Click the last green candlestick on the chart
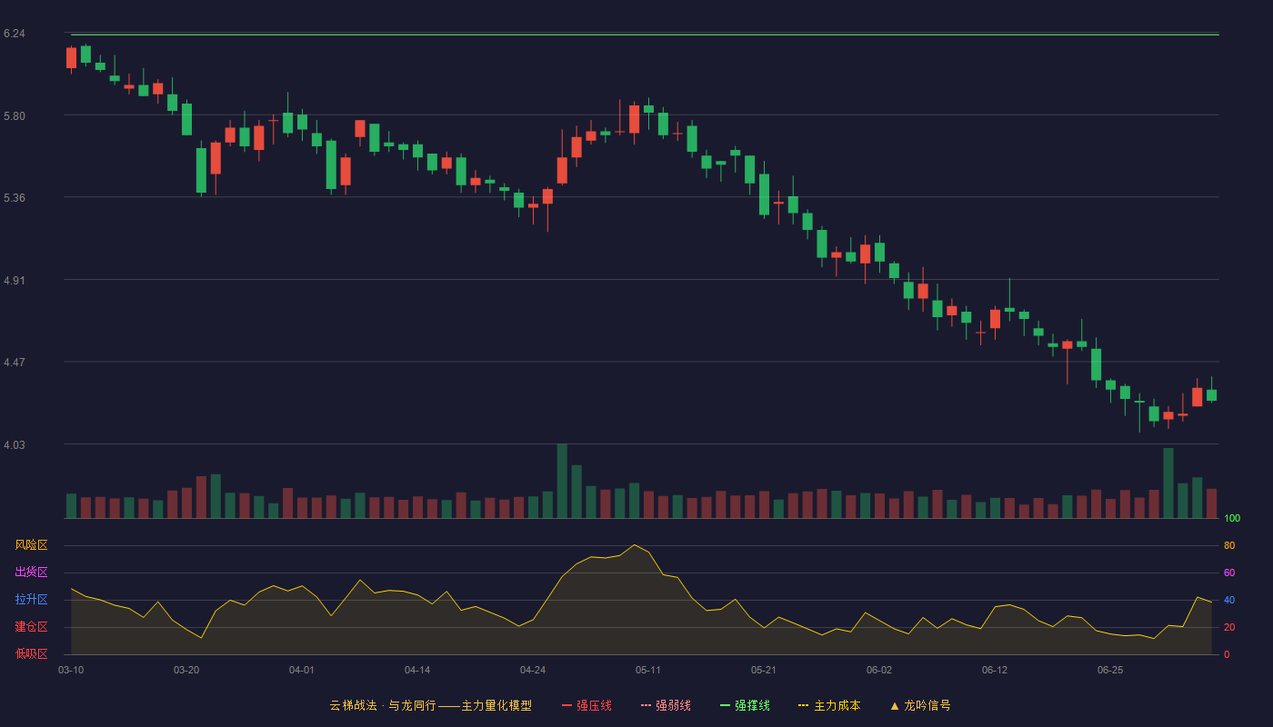 (x=1212, y=395)
